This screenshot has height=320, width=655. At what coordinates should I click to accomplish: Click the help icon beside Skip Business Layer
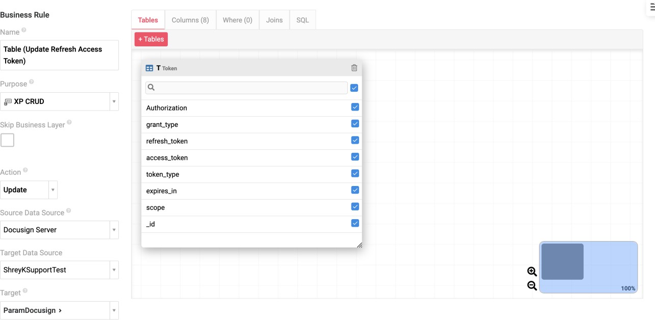click(69, 122)
